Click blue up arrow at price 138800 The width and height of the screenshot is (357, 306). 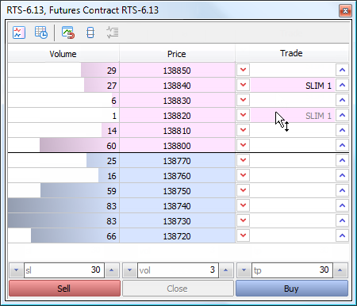(342, 145)
